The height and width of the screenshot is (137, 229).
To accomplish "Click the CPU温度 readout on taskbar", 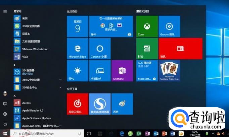I will point(195,134).
